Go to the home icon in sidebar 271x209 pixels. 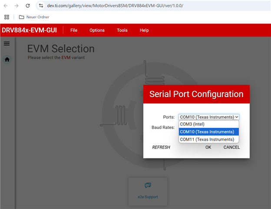click(x=7, y=60)
